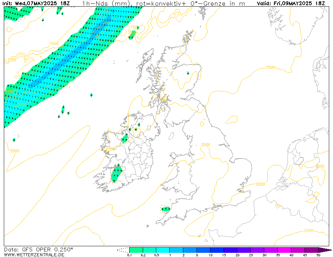The height and width of the screenshot is (257, 333).
Task: Select the 25–30 mm legend swatch
Action: pos(257,250)
